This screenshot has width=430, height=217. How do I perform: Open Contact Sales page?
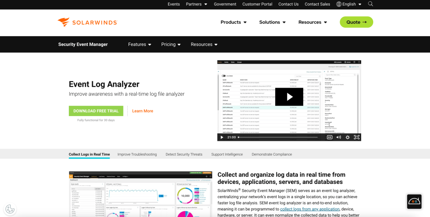(317, 4)
